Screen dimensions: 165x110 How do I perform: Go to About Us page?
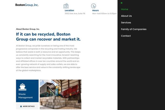pyautogui.click(x=126, y=16)
